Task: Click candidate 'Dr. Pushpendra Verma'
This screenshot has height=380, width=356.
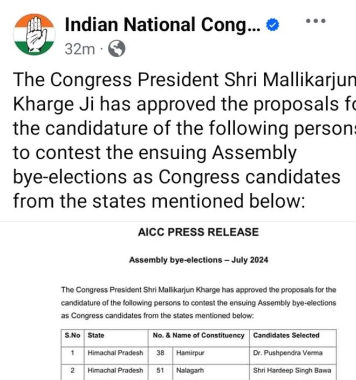Action: coord(288,353)
